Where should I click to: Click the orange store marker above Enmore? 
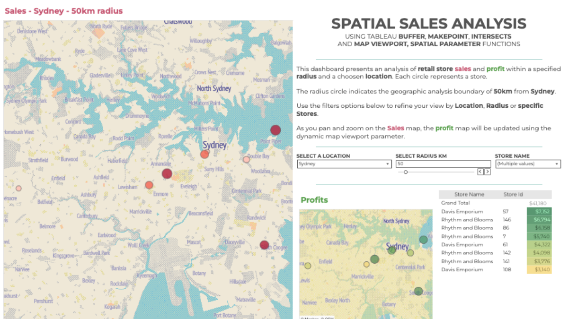(149, 185)
